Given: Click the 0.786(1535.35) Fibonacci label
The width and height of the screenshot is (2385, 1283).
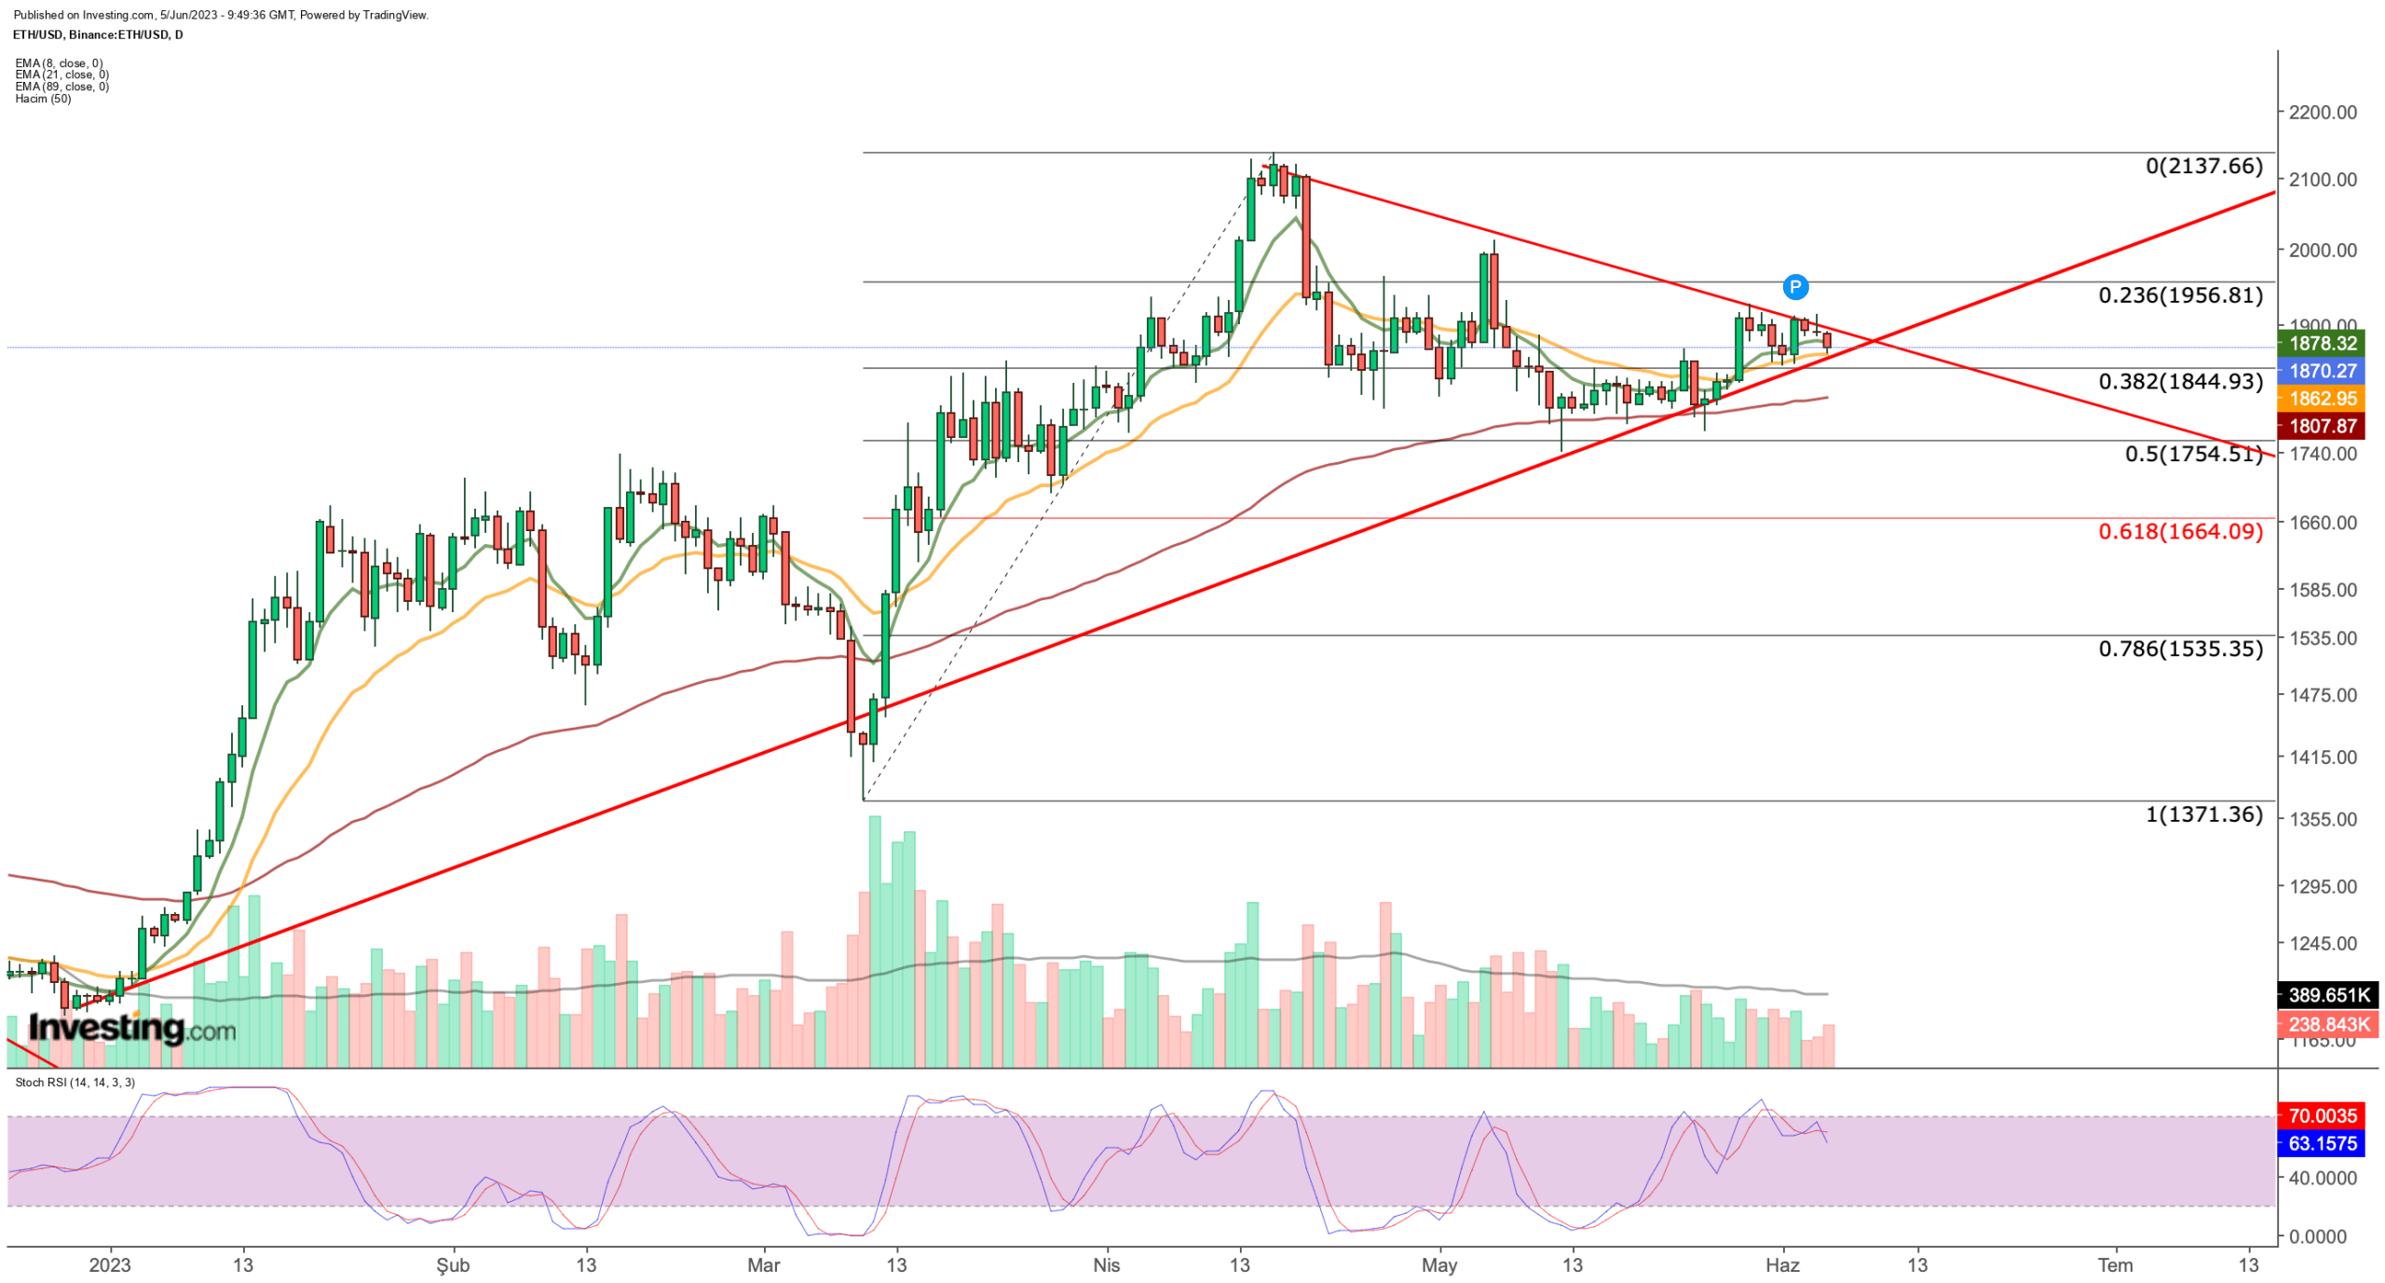Looking at the screenshot, I should tap(2180, 648).
